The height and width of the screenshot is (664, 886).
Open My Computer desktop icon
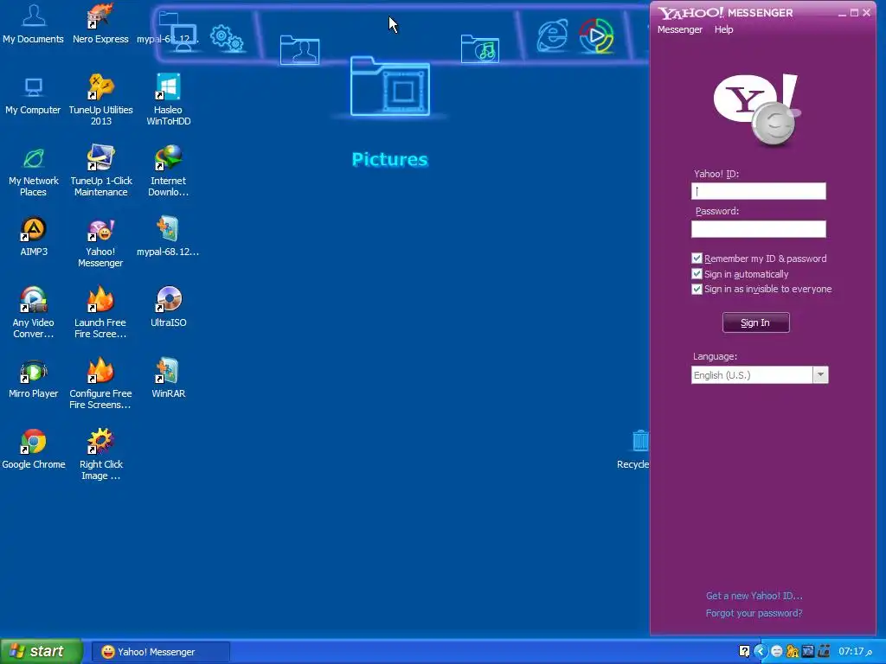pyautogui.click(x=34, y=95)
